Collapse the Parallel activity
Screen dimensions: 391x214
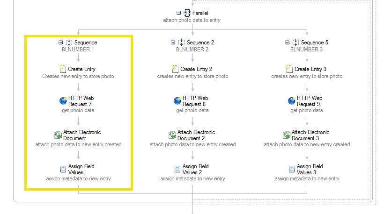pyautogui.click(x=178, y=13)
